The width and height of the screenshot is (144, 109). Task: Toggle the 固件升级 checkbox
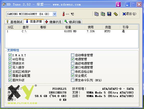(10, 80)
